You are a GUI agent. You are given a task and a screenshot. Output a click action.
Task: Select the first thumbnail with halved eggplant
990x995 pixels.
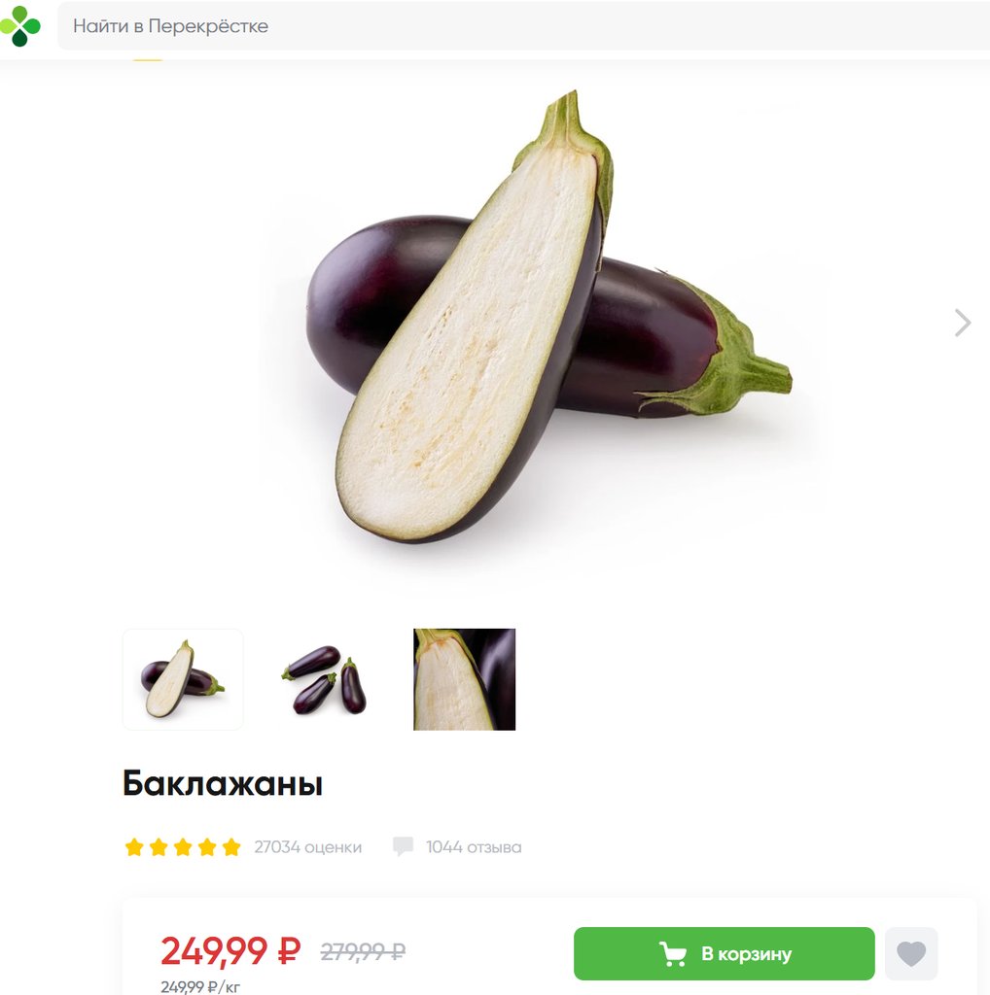[x=183, y=679]
